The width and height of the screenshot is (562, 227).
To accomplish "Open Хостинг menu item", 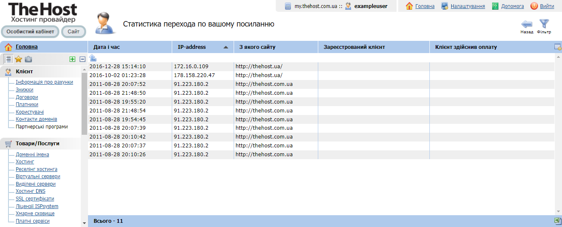I will [x=25, y=162].
